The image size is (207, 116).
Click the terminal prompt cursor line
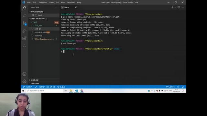click(x=64, y=52)
